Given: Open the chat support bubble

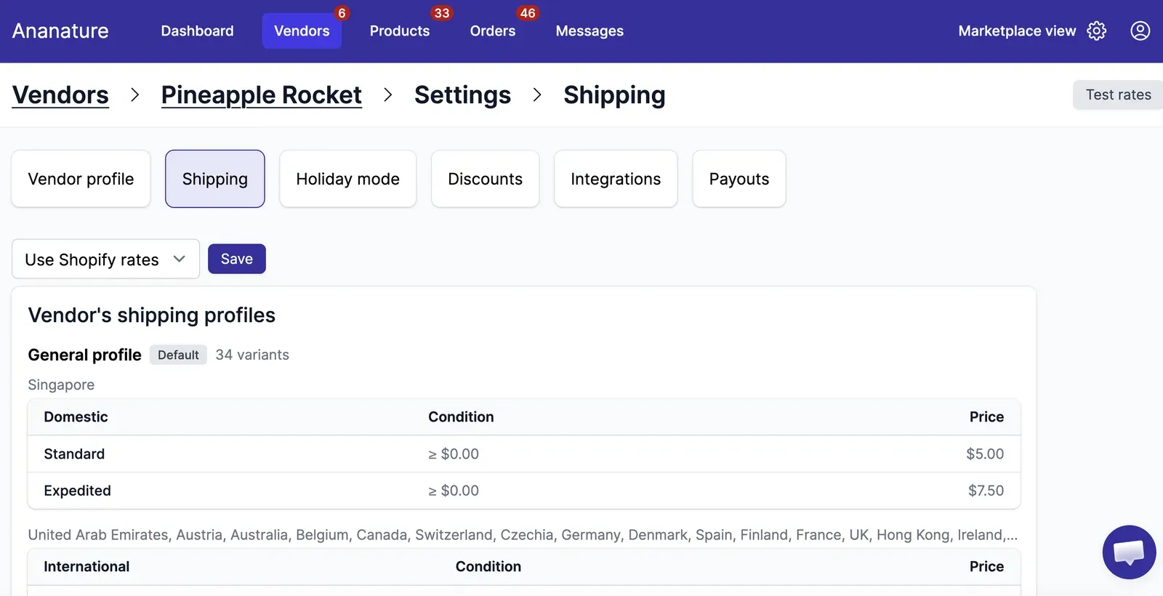Looking at the screenshot, I should pyautogui.click(x=1129, y=552).
